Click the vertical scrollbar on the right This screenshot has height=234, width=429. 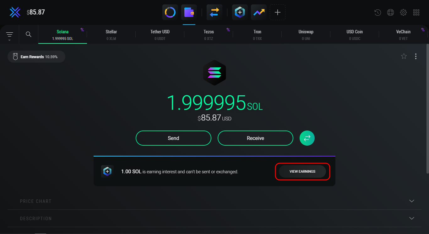point(427,107)
